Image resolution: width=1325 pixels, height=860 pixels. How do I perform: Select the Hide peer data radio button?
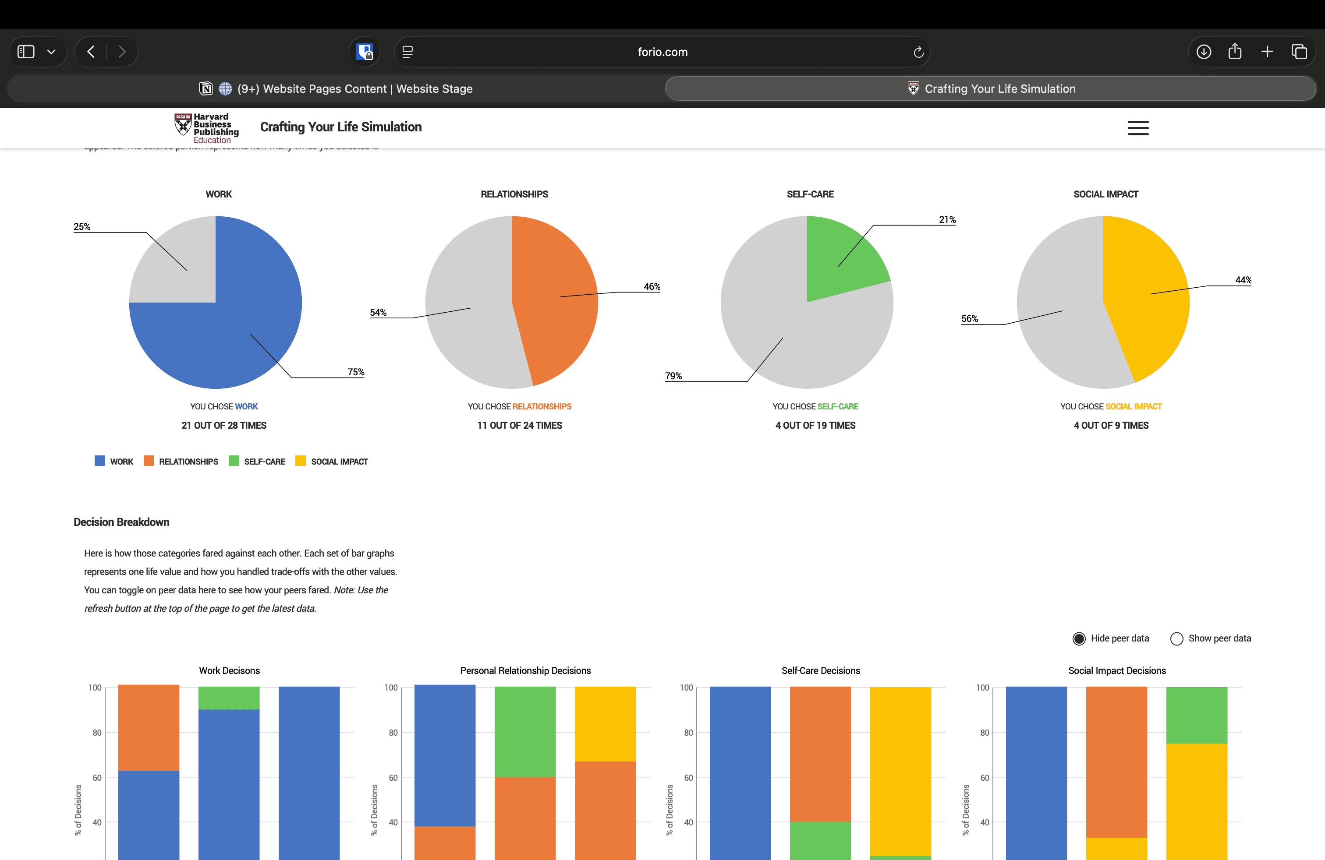pyautogui.click(x=1078, y=638)
